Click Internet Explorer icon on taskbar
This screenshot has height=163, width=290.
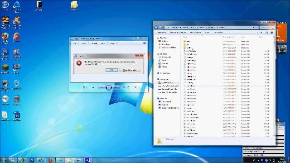point(60,160)
